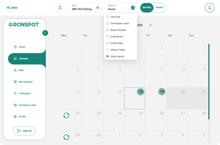220x145 pixels.
Task: Click the location pin icon in Zone field
Action: (x=98, y=8)
